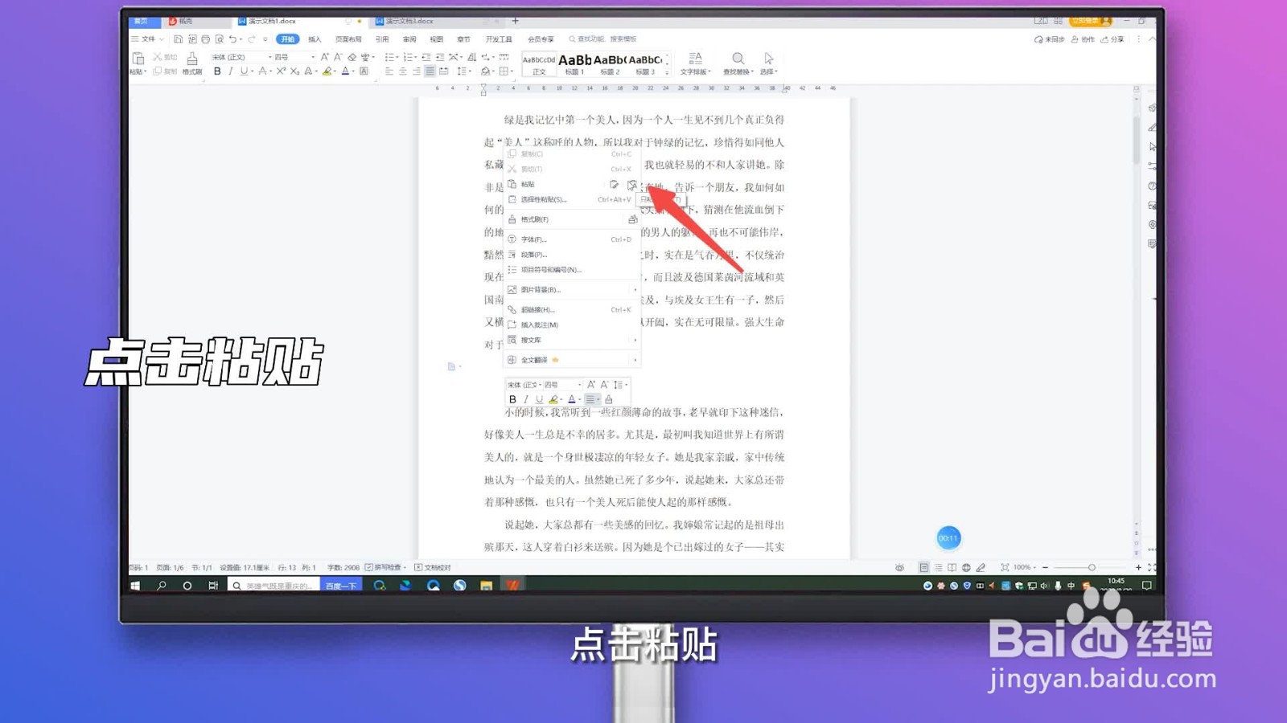Click the Find and Replace magnifier

tap(738, 59)
